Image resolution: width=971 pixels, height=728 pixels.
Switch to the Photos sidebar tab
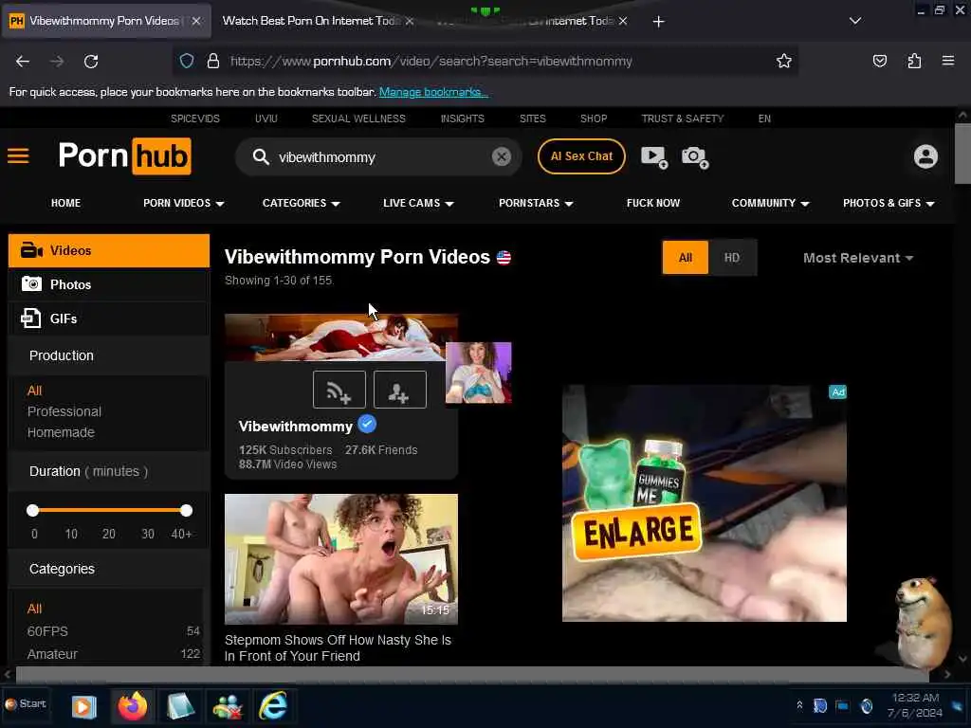(109, 284)
